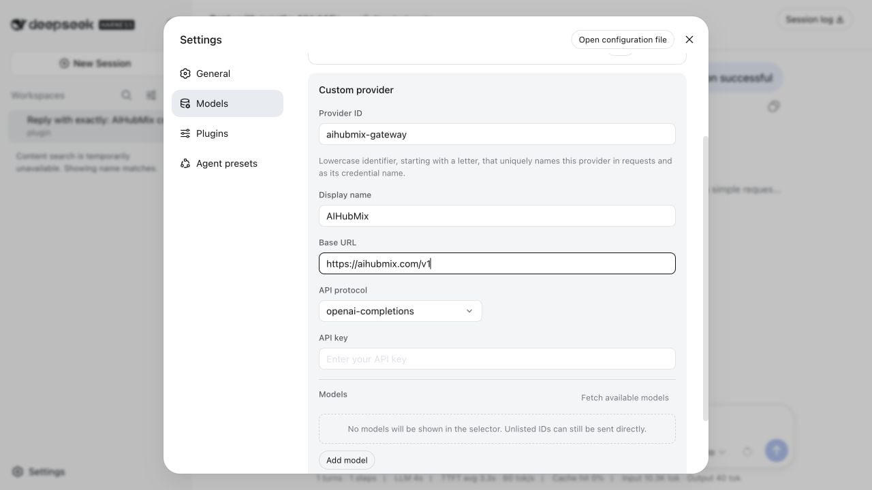Viewport: 872px width, 490px height.
Task: Click the API key input field
Action: point(497,359)
